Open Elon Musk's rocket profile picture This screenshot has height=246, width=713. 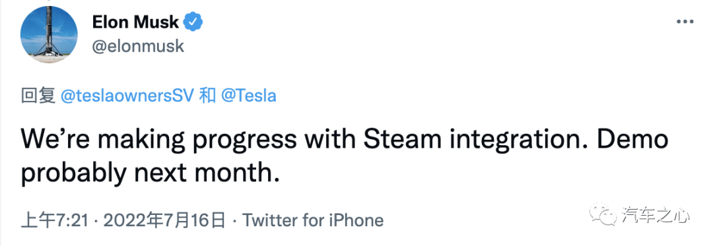tap(49, 34)
